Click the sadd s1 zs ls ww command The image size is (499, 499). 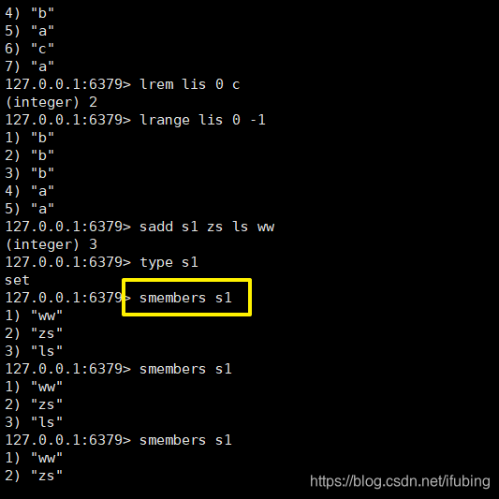point(207,227)
